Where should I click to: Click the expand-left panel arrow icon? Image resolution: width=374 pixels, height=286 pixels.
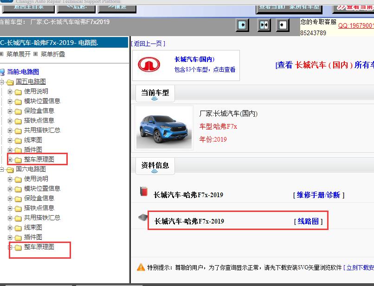[x=283, y=25]
